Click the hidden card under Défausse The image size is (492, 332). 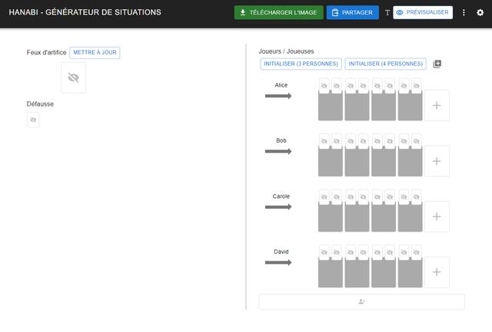coord(33,120)
